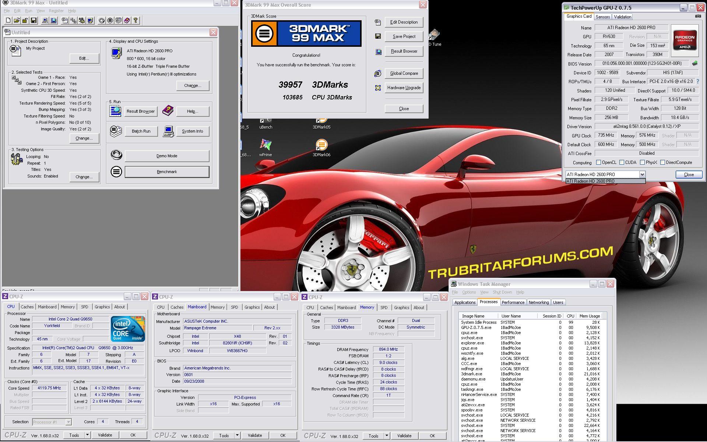This screenshot has width=707, height=442.
Task: Click the Benchmark button in 3DMark
Action: (167, 172)
